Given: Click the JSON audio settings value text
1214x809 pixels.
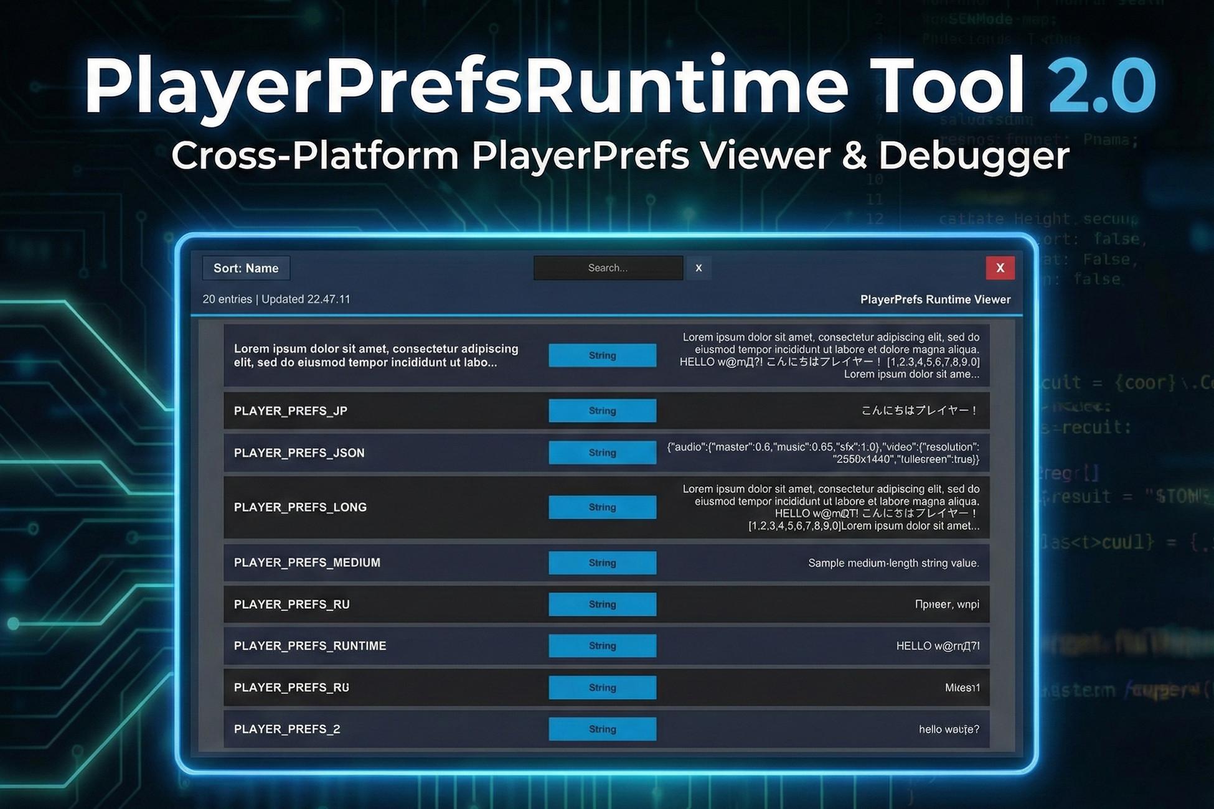Looking at the screenshot, I should [x=823, y=453].
